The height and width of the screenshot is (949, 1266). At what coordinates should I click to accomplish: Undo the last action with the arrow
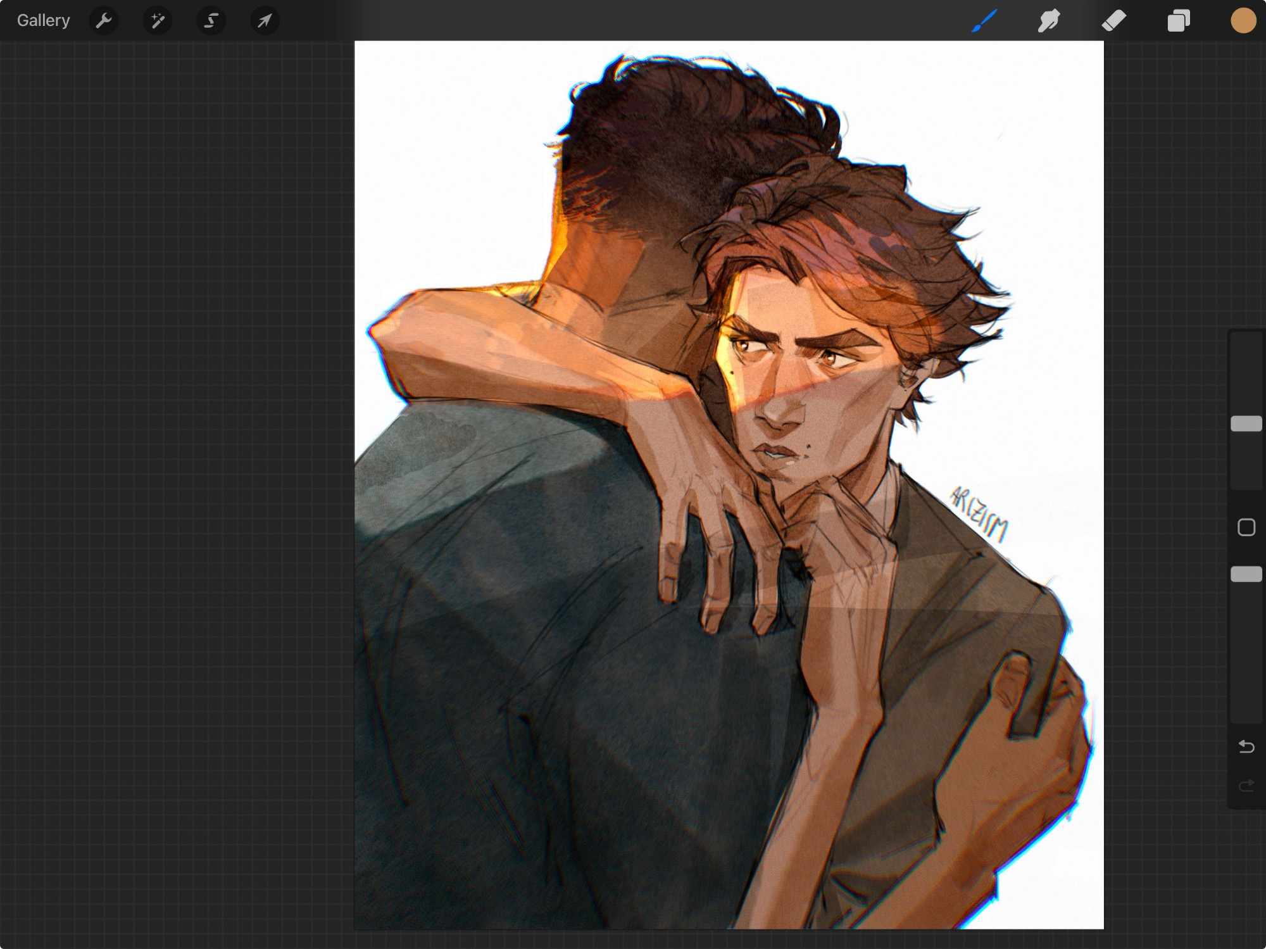(x=1246, y=747)
